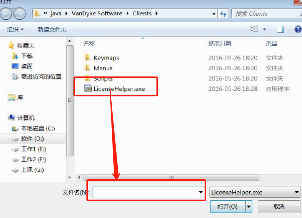Click the horizontal scrollbar in file list
This screenshot has height=218, width=302.
pyautogui.click(x=171, y=177)
